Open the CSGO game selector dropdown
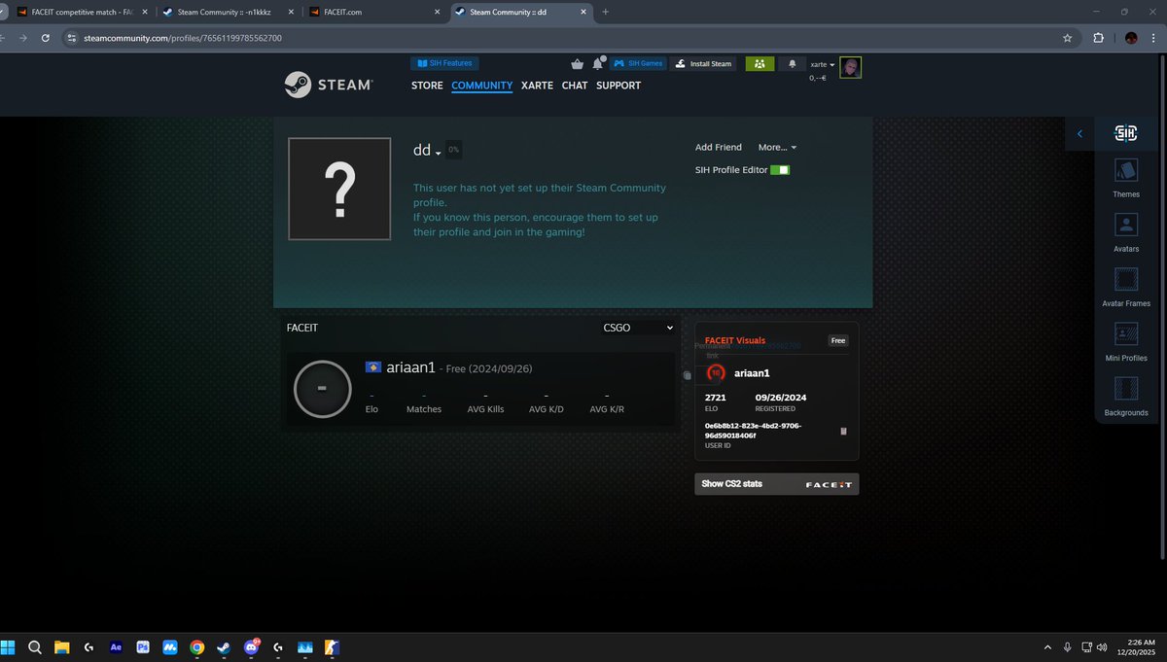 (x=638, y=329)
